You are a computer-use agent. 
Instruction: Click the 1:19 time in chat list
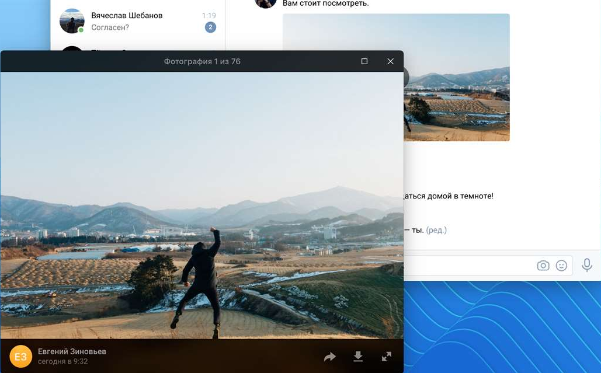pyautogui.click(x=209, y=16)
